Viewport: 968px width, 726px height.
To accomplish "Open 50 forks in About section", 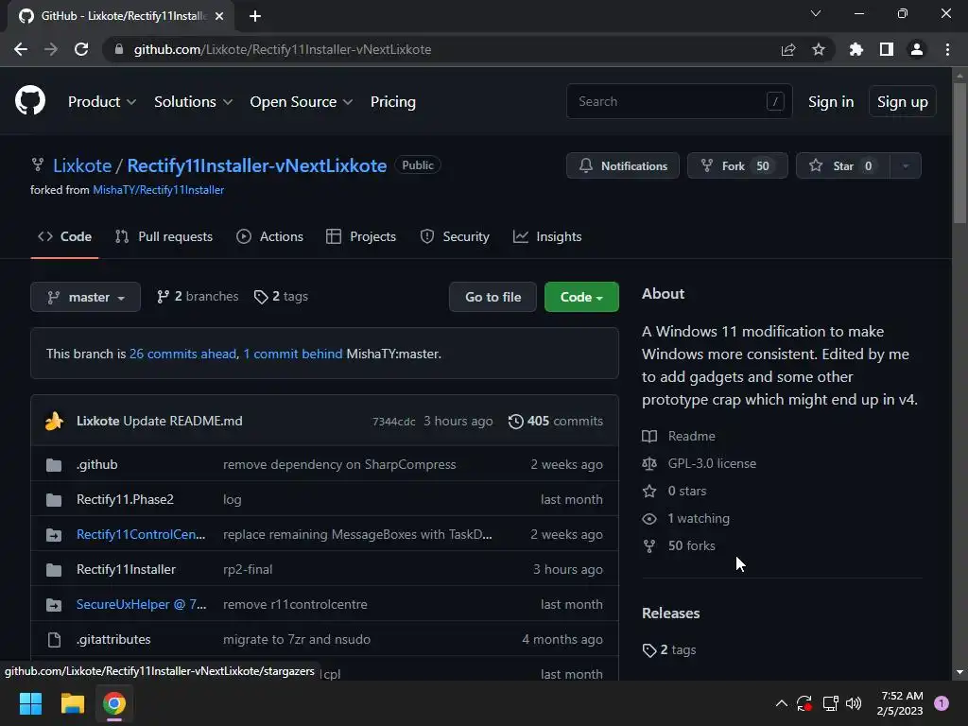I will [x=691, y=545].
